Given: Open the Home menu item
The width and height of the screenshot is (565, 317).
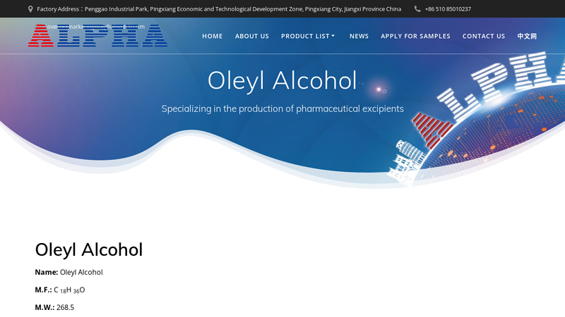Looking at the screenshot, I should tap(213, 37).
